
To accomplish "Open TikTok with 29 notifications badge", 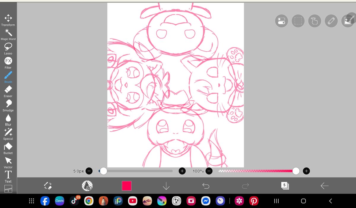I will 74,201.
